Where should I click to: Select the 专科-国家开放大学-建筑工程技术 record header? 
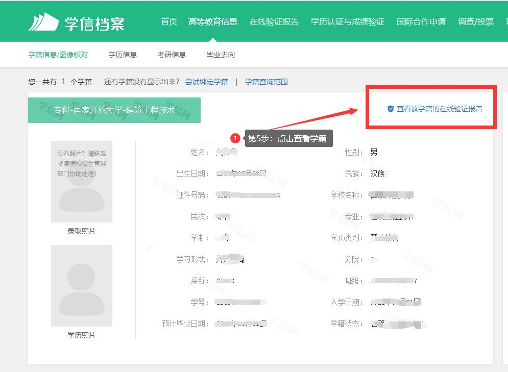click(114, 110)
